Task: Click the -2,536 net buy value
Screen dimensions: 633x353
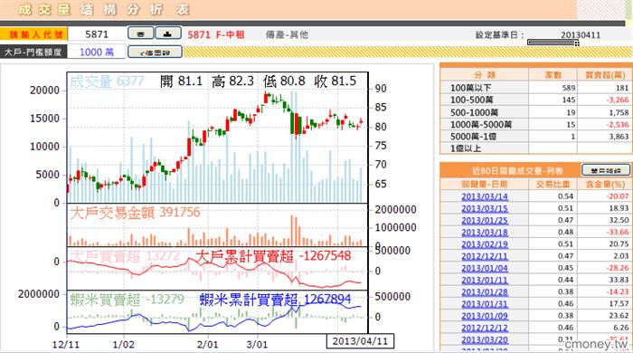Action: (x=618, y=124)
